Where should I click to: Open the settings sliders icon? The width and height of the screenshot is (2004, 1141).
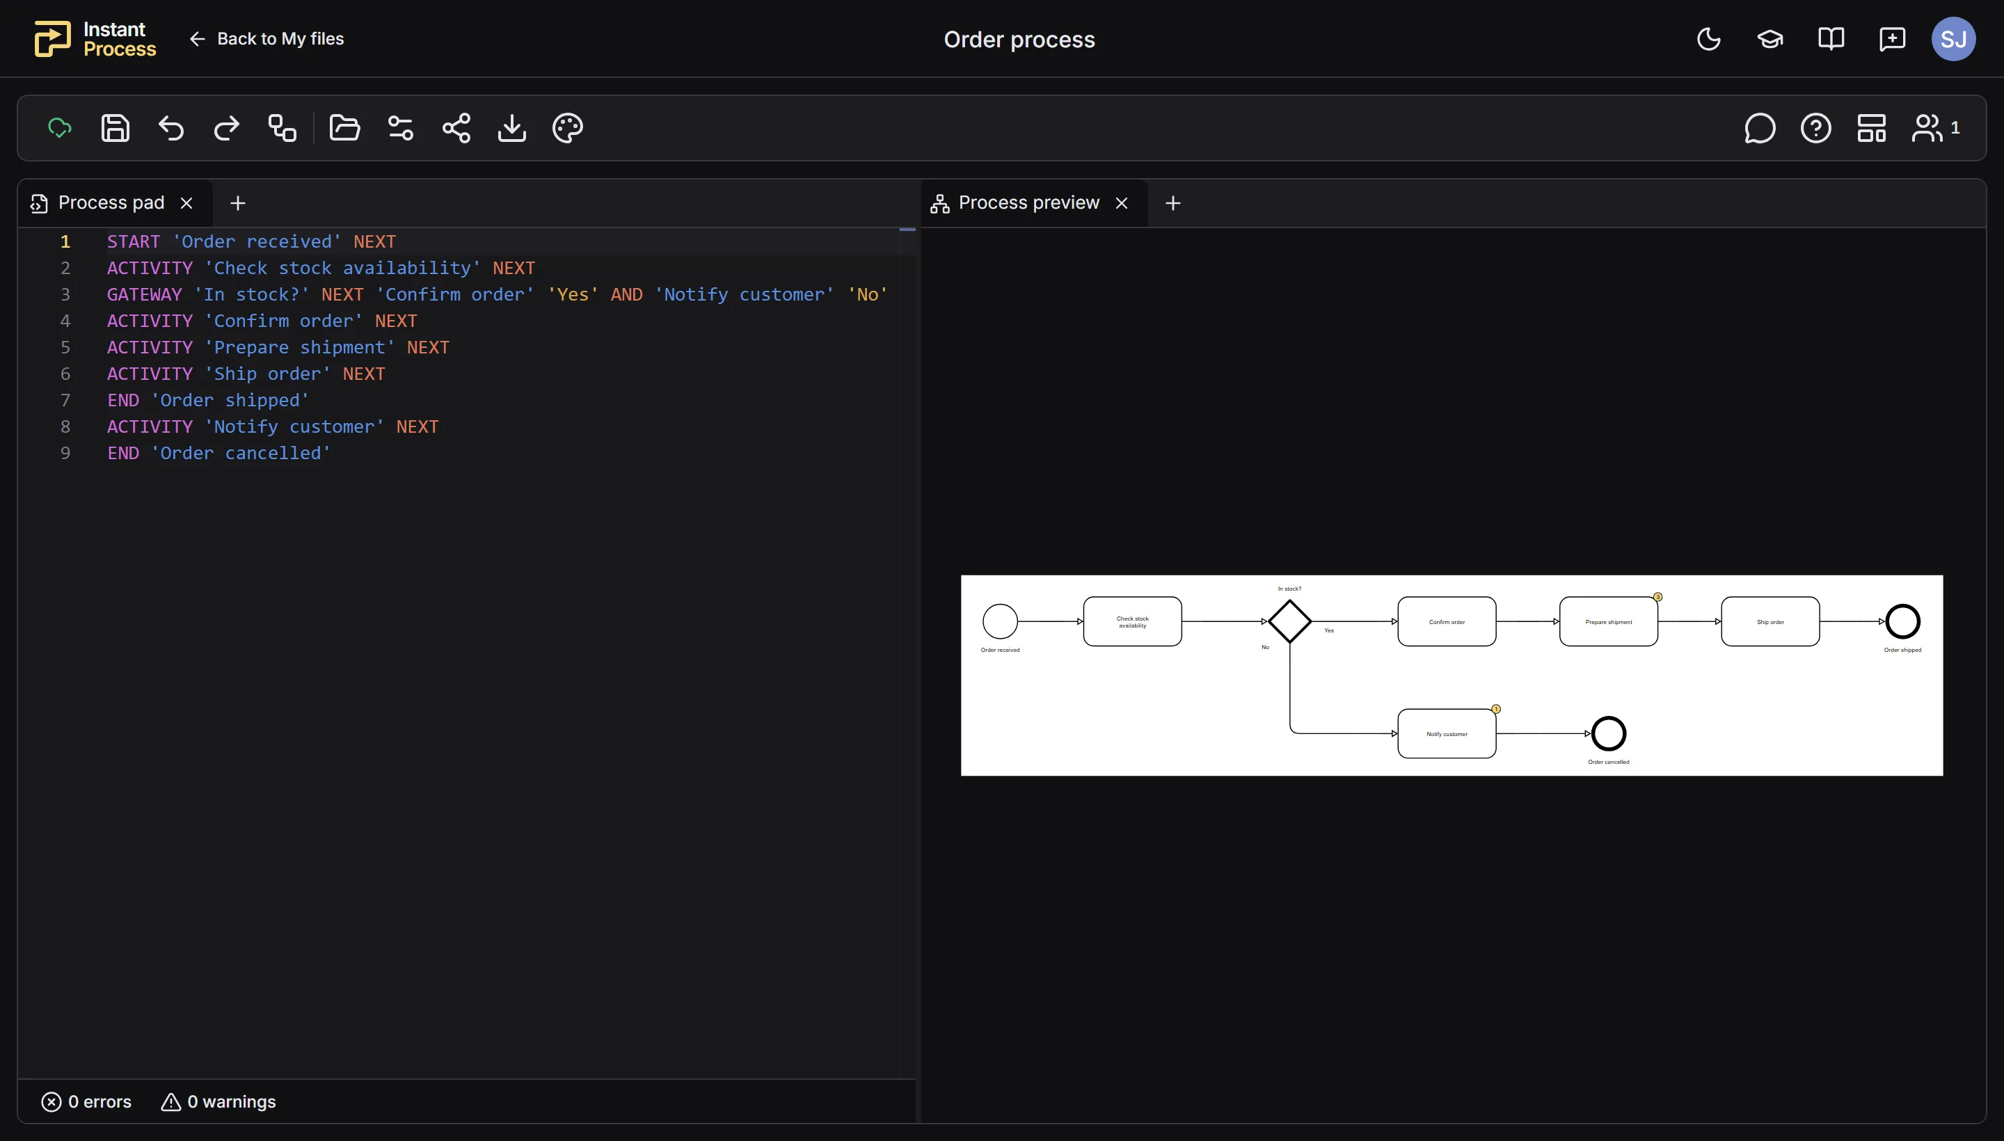[x=401, y=128]
